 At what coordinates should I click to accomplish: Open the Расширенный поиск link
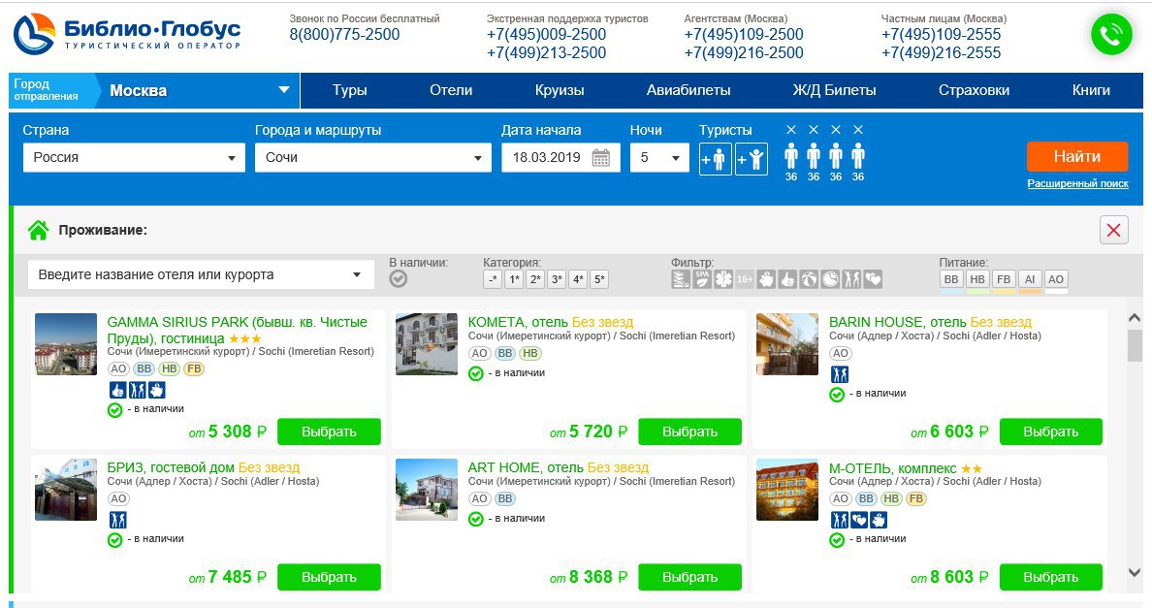click(x=1077, y=184)
